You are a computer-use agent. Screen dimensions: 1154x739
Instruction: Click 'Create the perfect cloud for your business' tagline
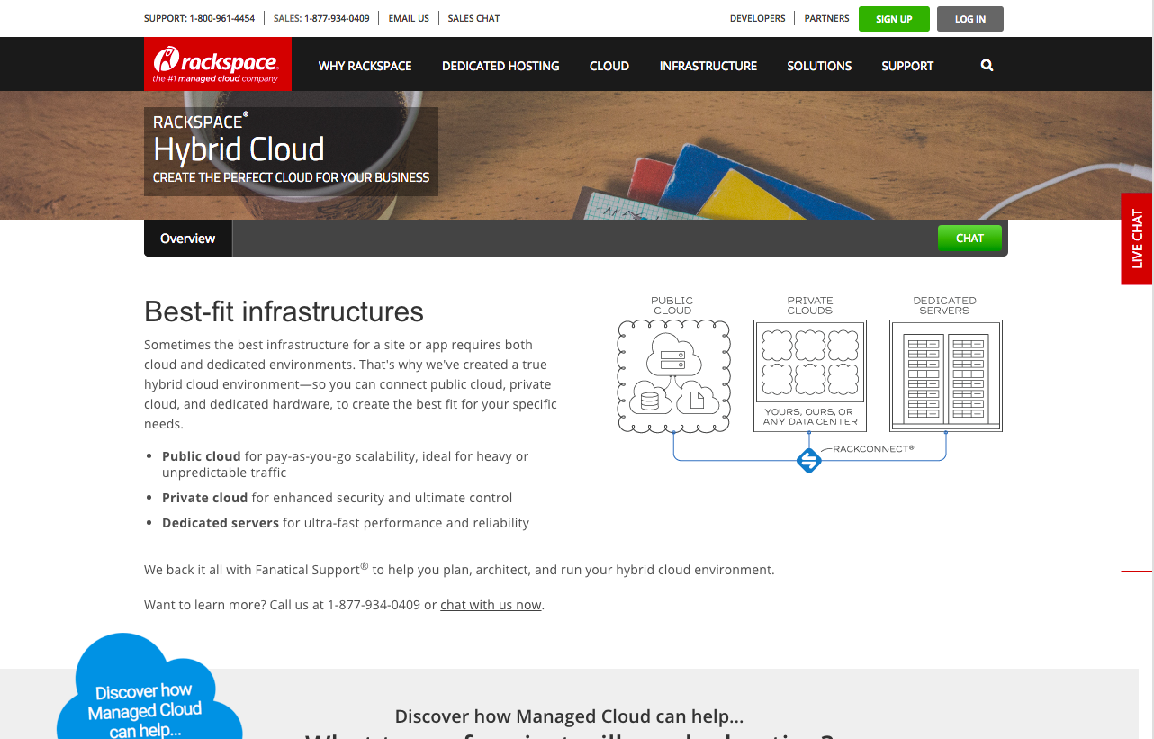pyautogui.click(x=292, y=177)
